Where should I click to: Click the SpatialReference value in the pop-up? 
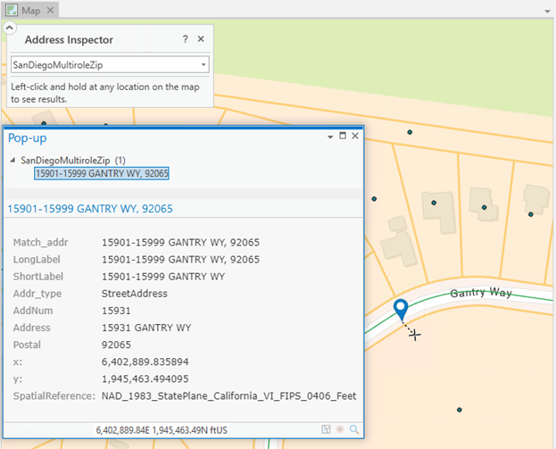tap(228, 395)
